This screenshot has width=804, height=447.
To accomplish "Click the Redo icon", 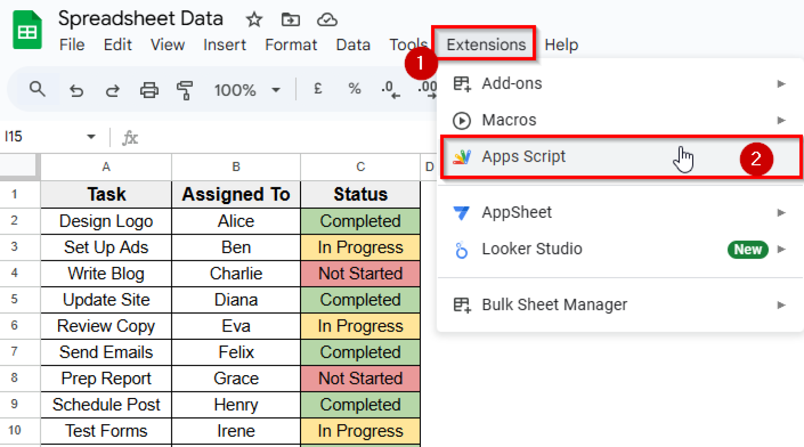I will pos(112,89).
